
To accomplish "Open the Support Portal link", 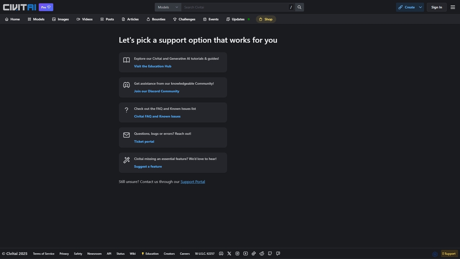I will [193, 182].
